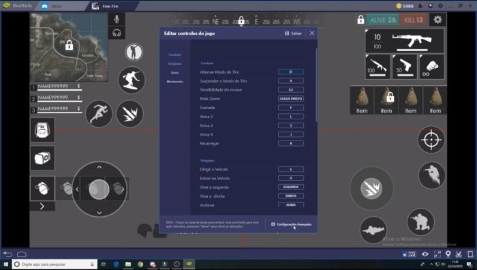Click the jump soldier icon
Image resolution: width=477 pixels, height=270 pixels.
431,175
